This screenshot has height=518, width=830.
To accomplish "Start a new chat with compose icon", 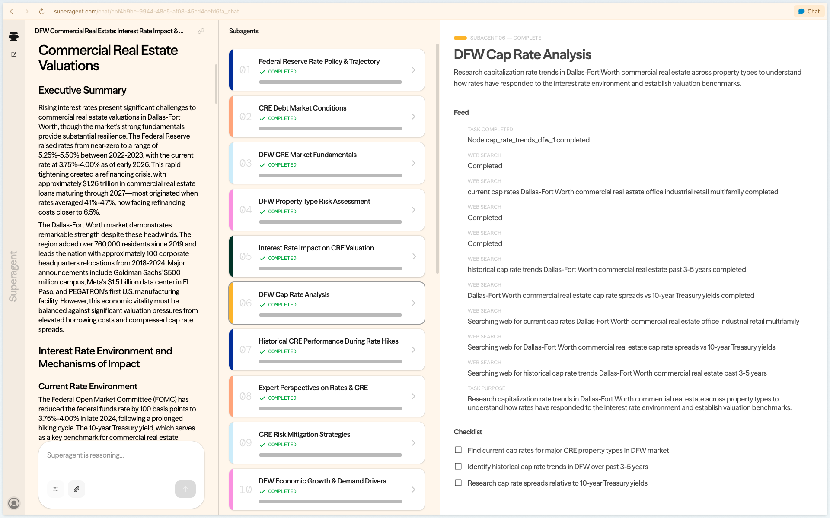I will tap(14, 54).
